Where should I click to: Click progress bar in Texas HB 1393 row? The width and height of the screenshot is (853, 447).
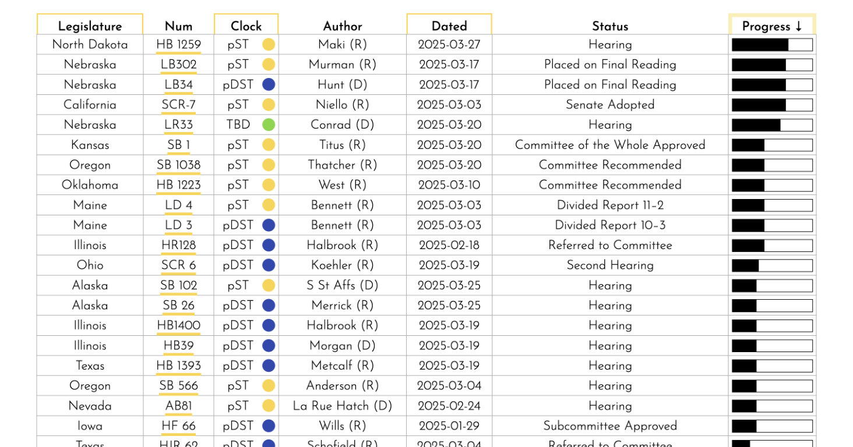772,366
